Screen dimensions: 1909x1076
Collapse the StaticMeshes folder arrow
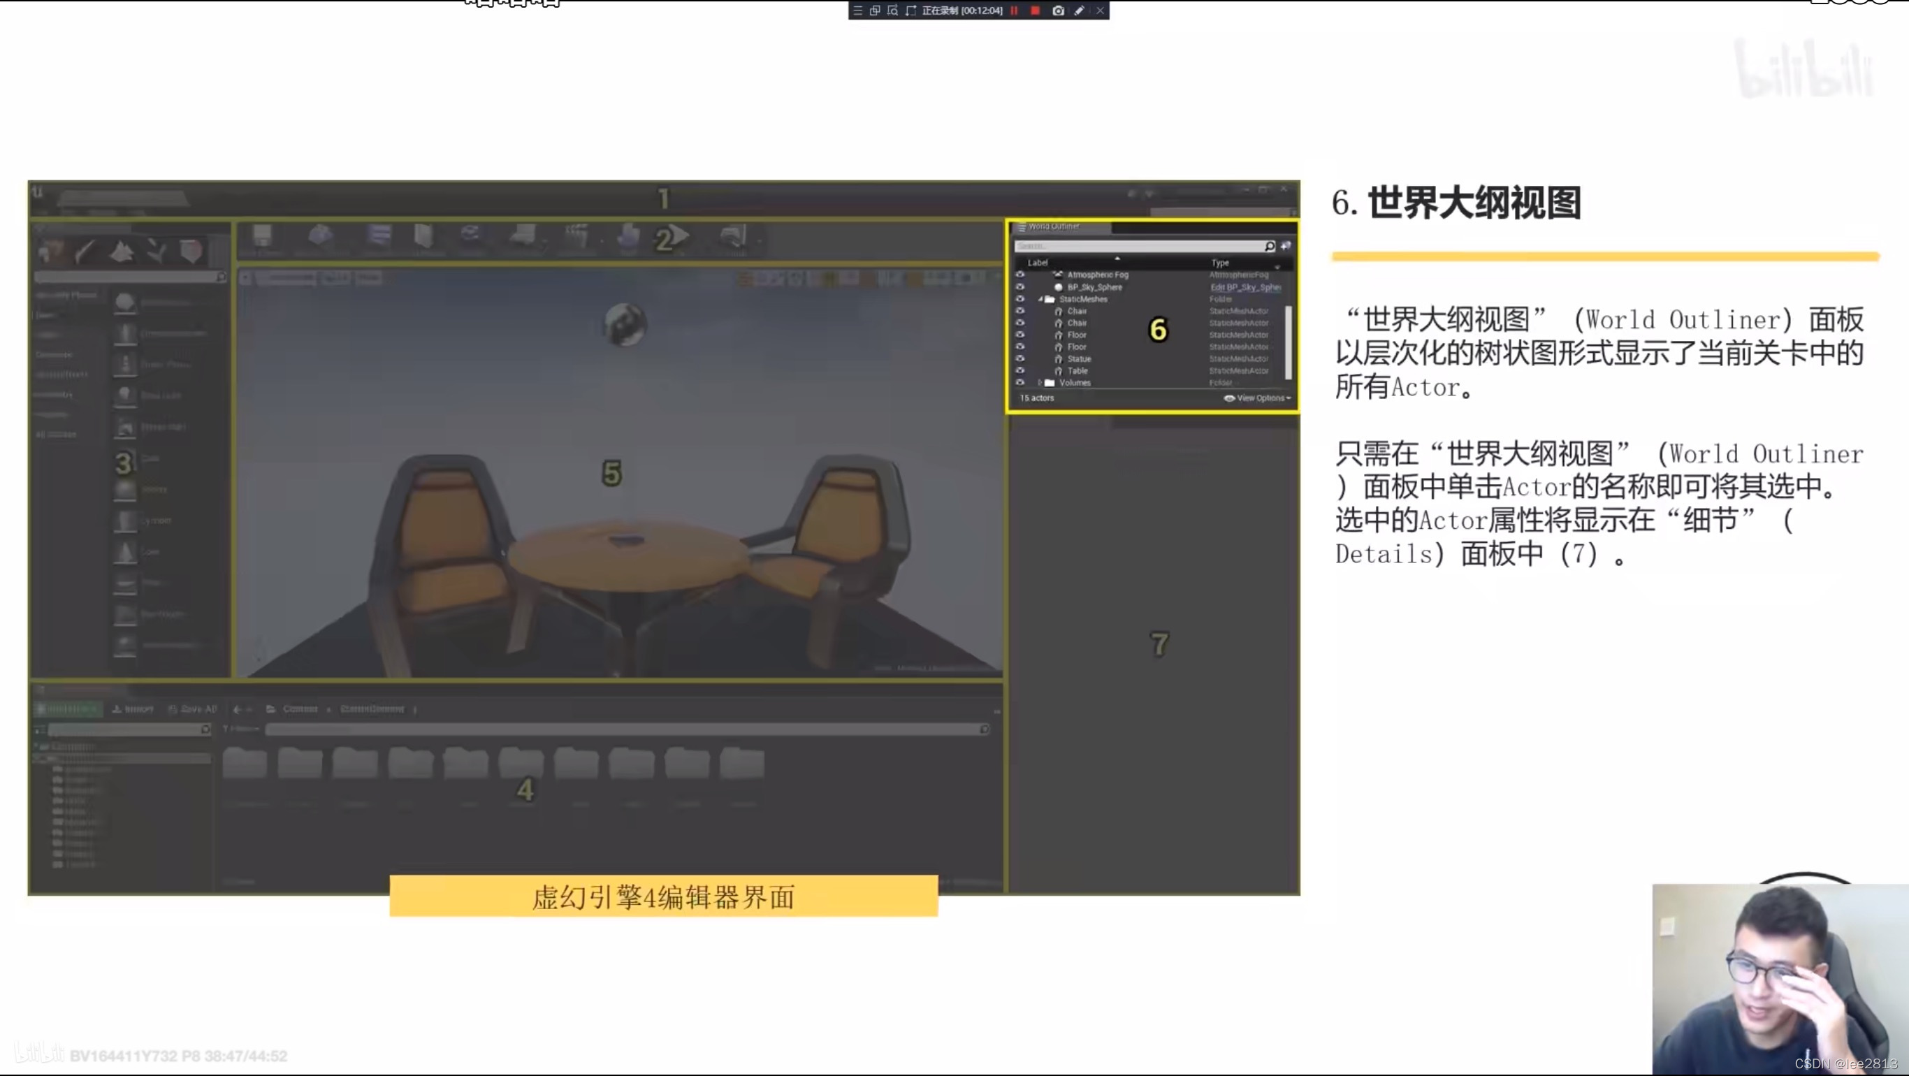[x=1040, y=299]
